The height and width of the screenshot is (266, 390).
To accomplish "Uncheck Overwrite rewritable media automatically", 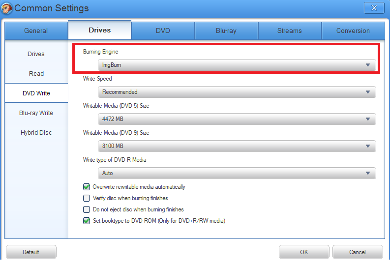I will tap(87, 187).
